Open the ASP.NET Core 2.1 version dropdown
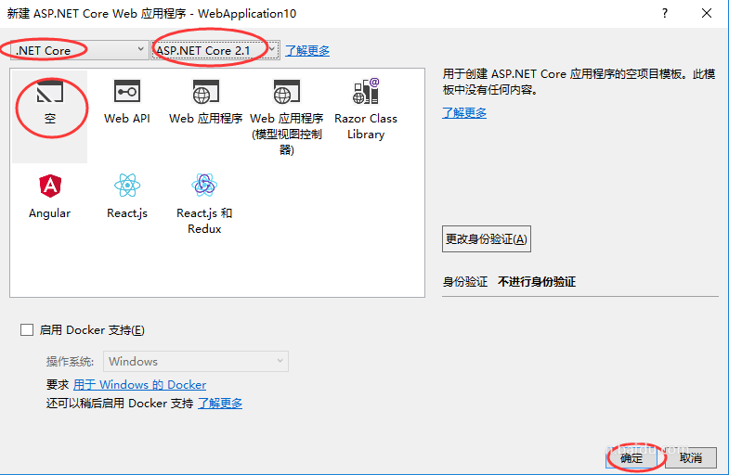729x475 pixels. coord(215,50)
